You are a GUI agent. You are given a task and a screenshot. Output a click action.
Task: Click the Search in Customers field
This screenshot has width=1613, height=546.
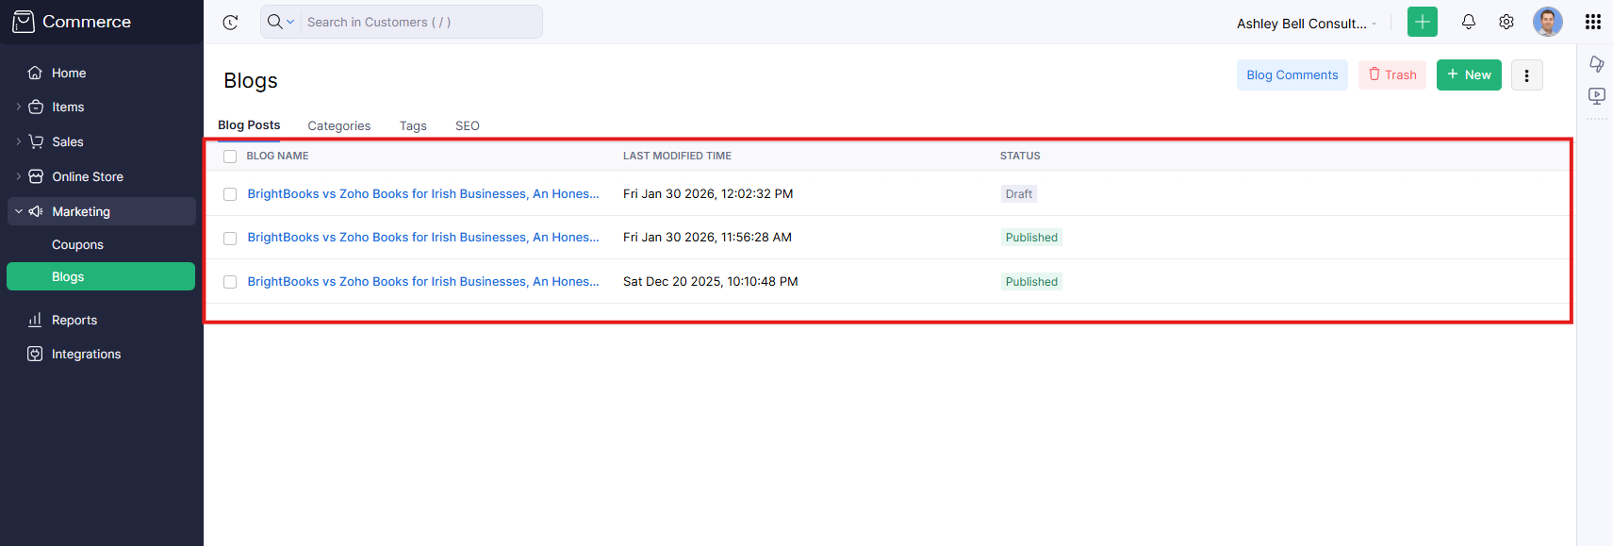point(420,22)
